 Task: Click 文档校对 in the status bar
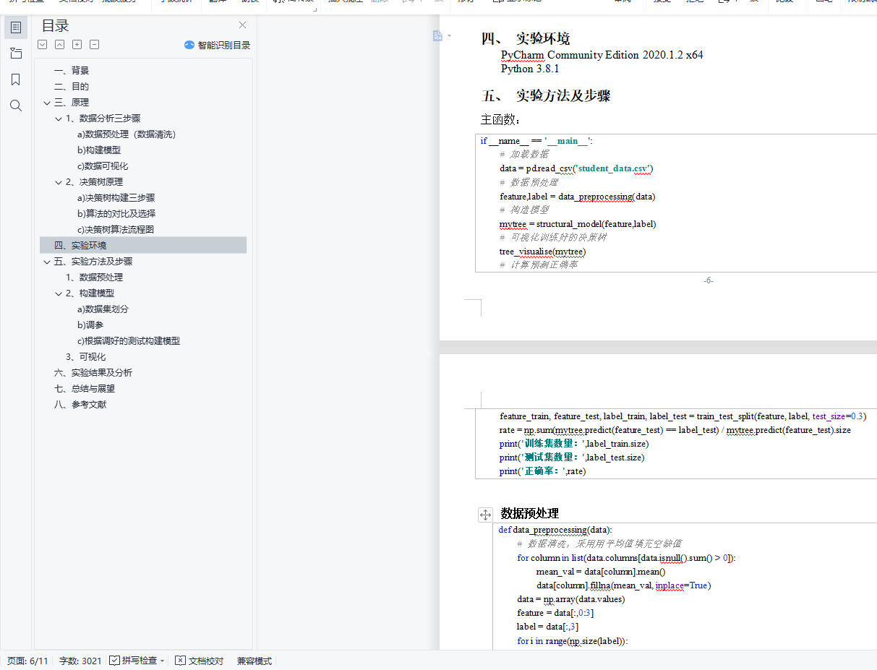pos(200,661)
